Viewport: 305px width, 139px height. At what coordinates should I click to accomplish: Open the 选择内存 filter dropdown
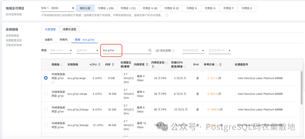coord(88,50)
